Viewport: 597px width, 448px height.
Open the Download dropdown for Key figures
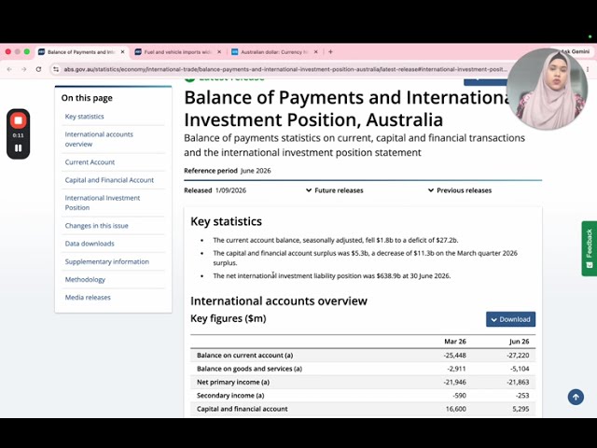(510, 319)
